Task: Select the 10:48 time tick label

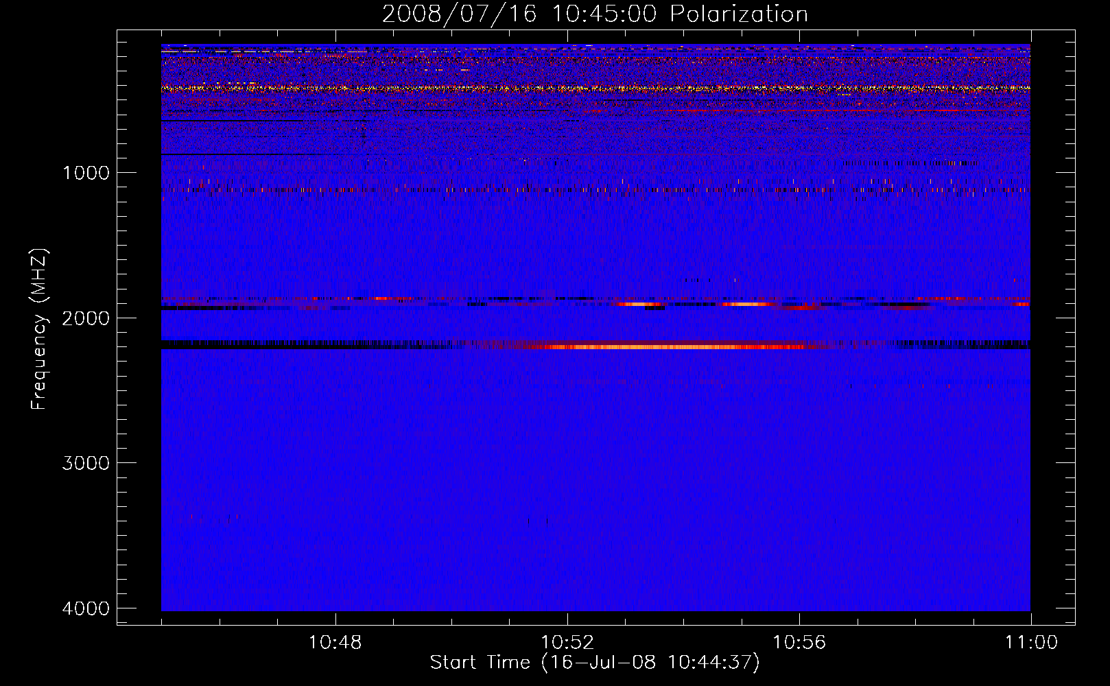Action: (335, 643)
